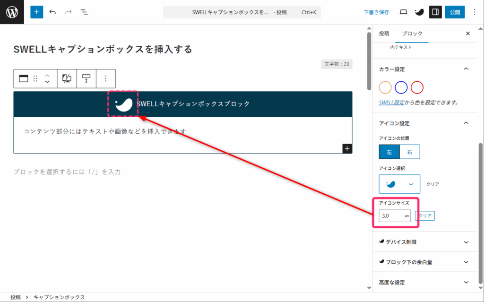Image resolution: width=484 pixels, height=302 pixels.
Task: Click the editor vertical scrollbar
Action: pyautogui.click(x=369, y=62)
